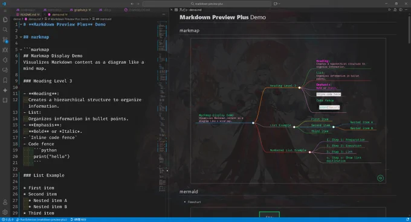Click the split editor icon in the preview toolbar

coord(401,10)
